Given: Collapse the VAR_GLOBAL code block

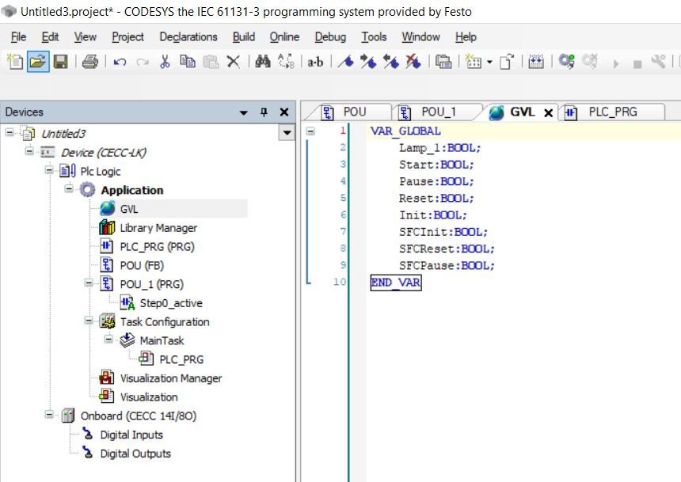Looking at the screenshot, I should [x=310, y=131].
